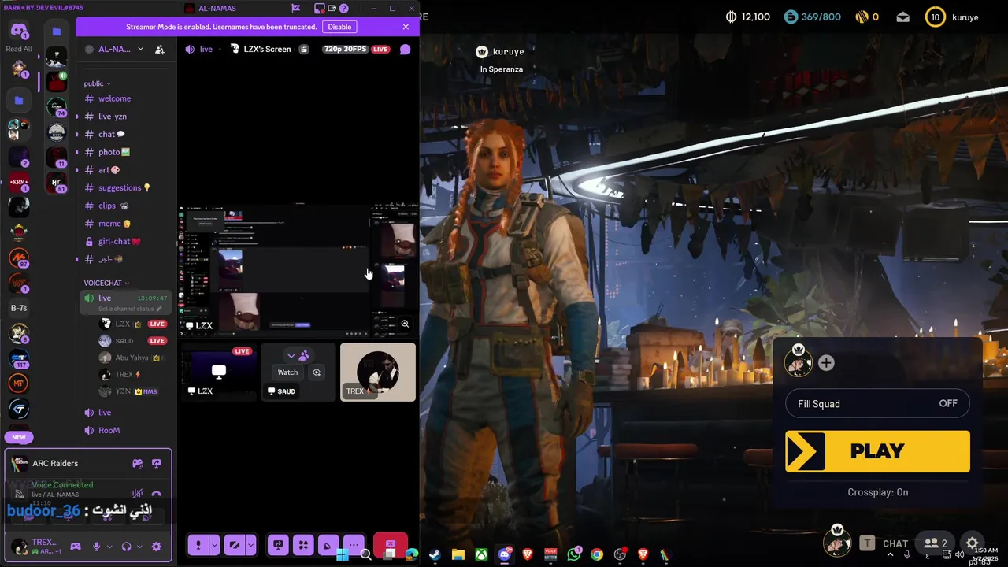This screenshot has height=567, width=1008.
Task: Open WhatsApp from the Windows taskbar
Action: point(574,555)
